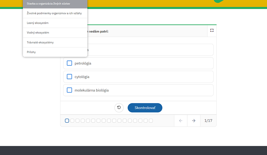Reset answers with the circular arrow icon

coord(119,108)
